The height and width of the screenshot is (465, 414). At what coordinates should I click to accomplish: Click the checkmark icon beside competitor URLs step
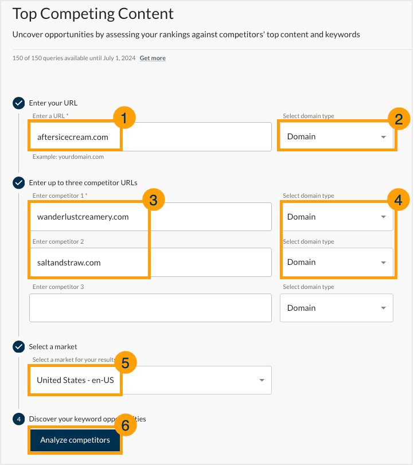pyautogui.click(x=17, y=183)
